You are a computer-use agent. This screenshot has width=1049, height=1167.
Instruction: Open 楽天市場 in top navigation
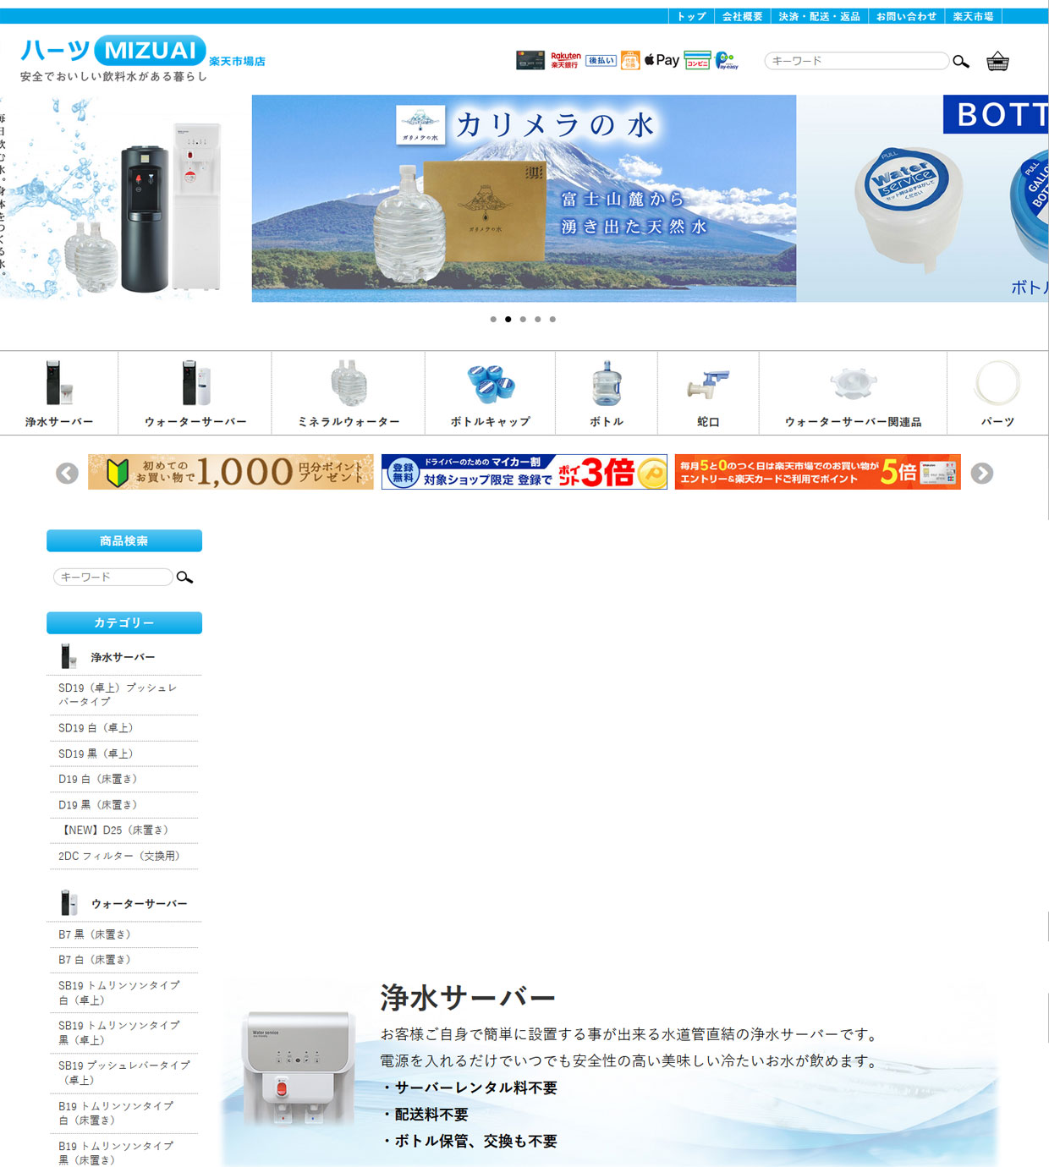(x=973, y=16)
